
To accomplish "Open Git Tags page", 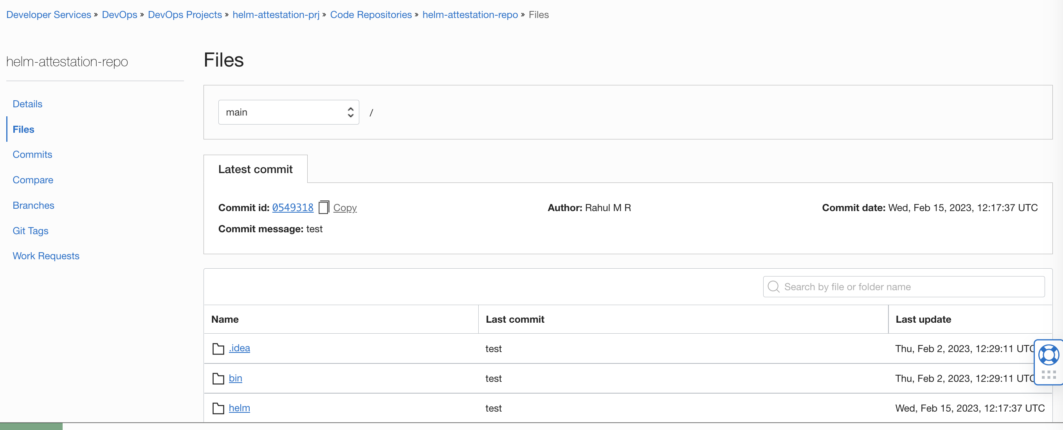I will point(31,231).
